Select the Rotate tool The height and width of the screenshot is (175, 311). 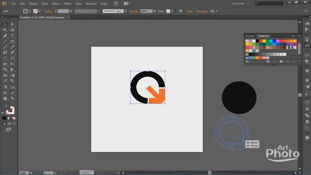tap(5, 58)
